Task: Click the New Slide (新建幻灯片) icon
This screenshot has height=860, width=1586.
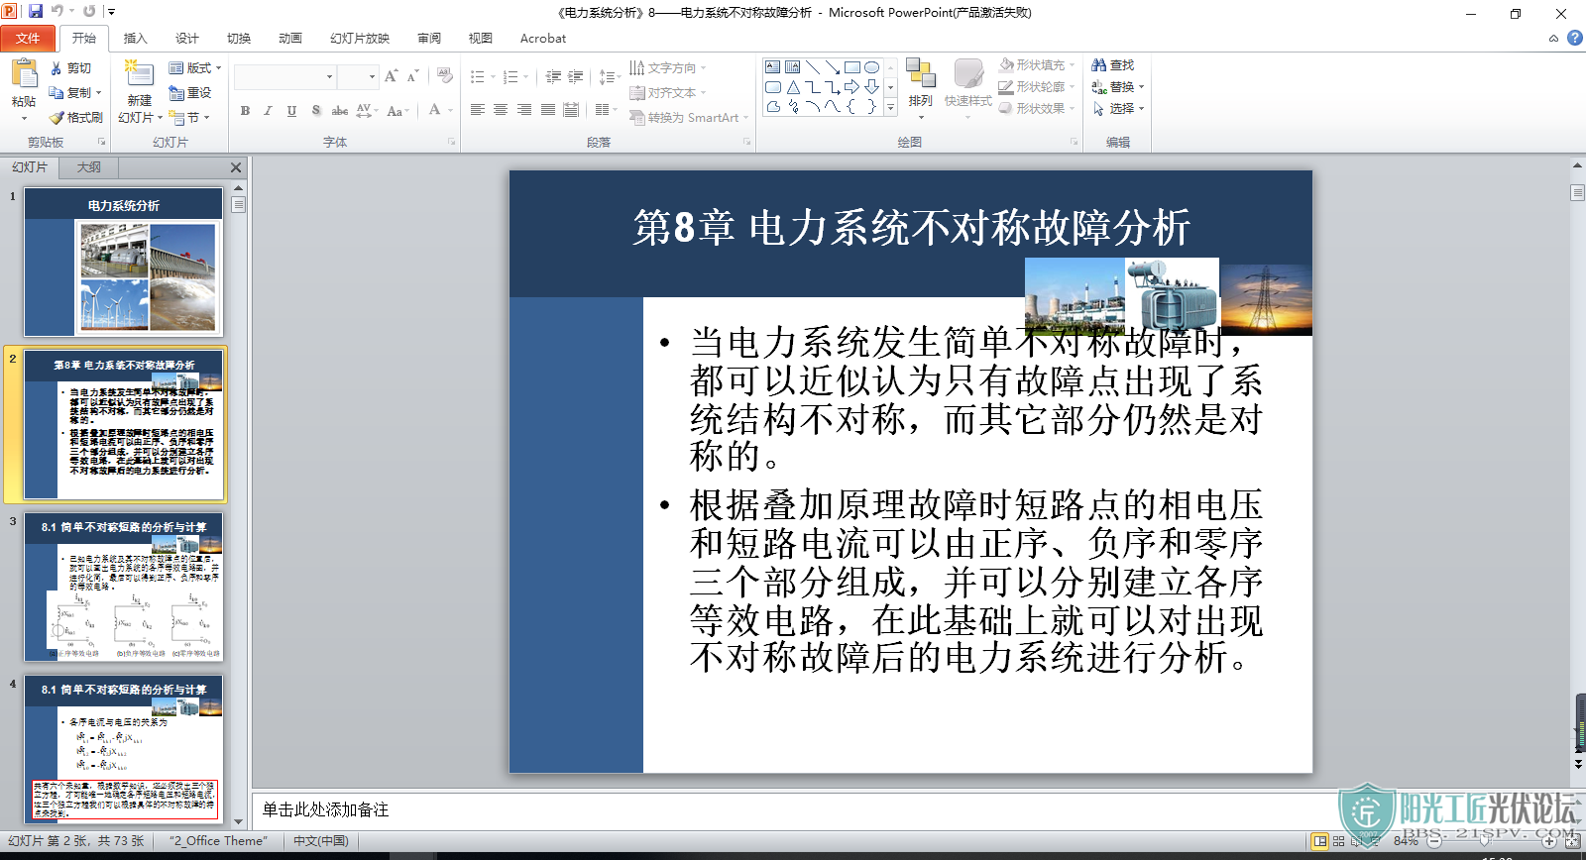Action: pos(139,74)
